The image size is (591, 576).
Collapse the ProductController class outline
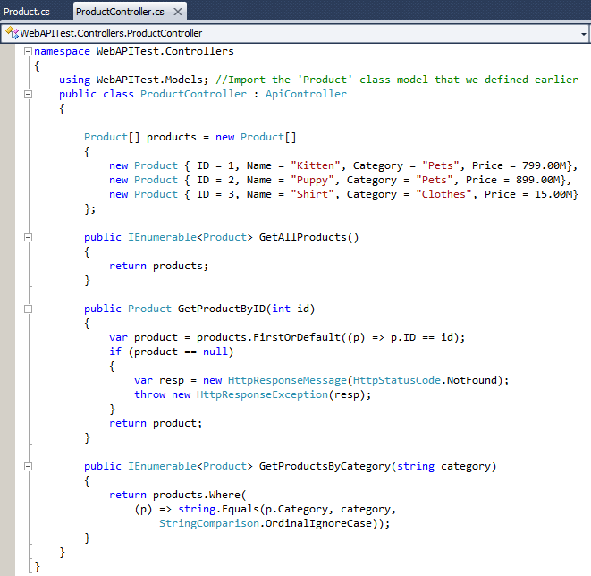pos(28,94)
